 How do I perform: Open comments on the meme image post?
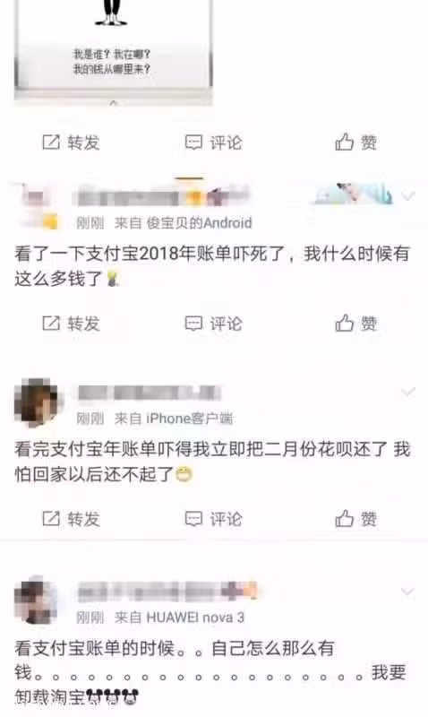[213, 143]
